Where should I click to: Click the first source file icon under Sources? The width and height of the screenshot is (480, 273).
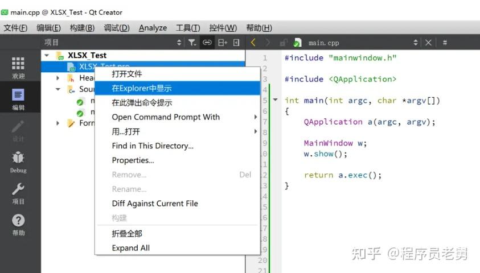pos(80,102)
